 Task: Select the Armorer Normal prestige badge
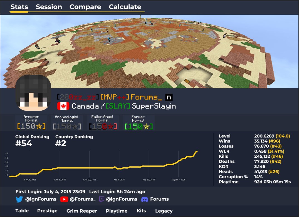pyautogui.click(x=31, y=122)
